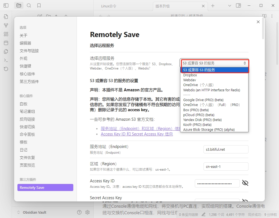The height and width of the screenshot is (218, 279).
Task: Open the search pane magnifier icon
Action: [x=29, y=5]
